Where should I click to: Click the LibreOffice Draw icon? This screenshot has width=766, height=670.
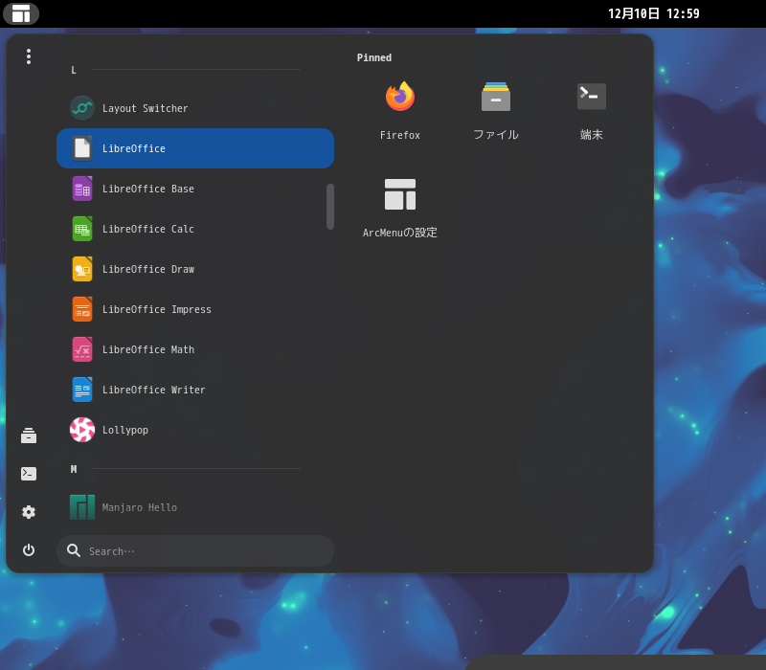pyautogui.click(x=82, y=269)
